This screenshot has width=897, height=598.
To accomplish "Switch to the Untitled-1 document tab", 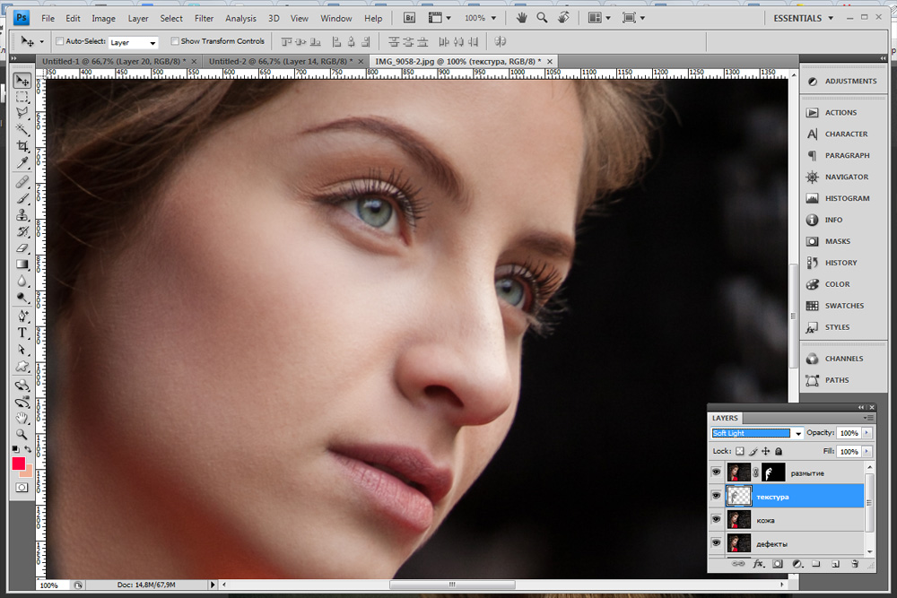I will point(114,60).
